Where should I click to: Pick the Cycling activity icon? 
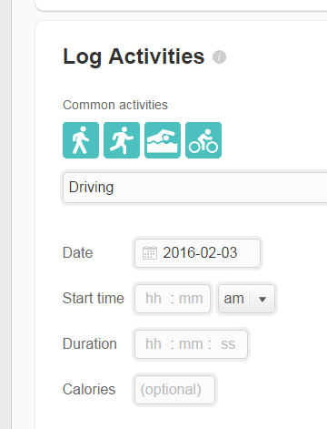pyautogui.click(x=203, y=140)
